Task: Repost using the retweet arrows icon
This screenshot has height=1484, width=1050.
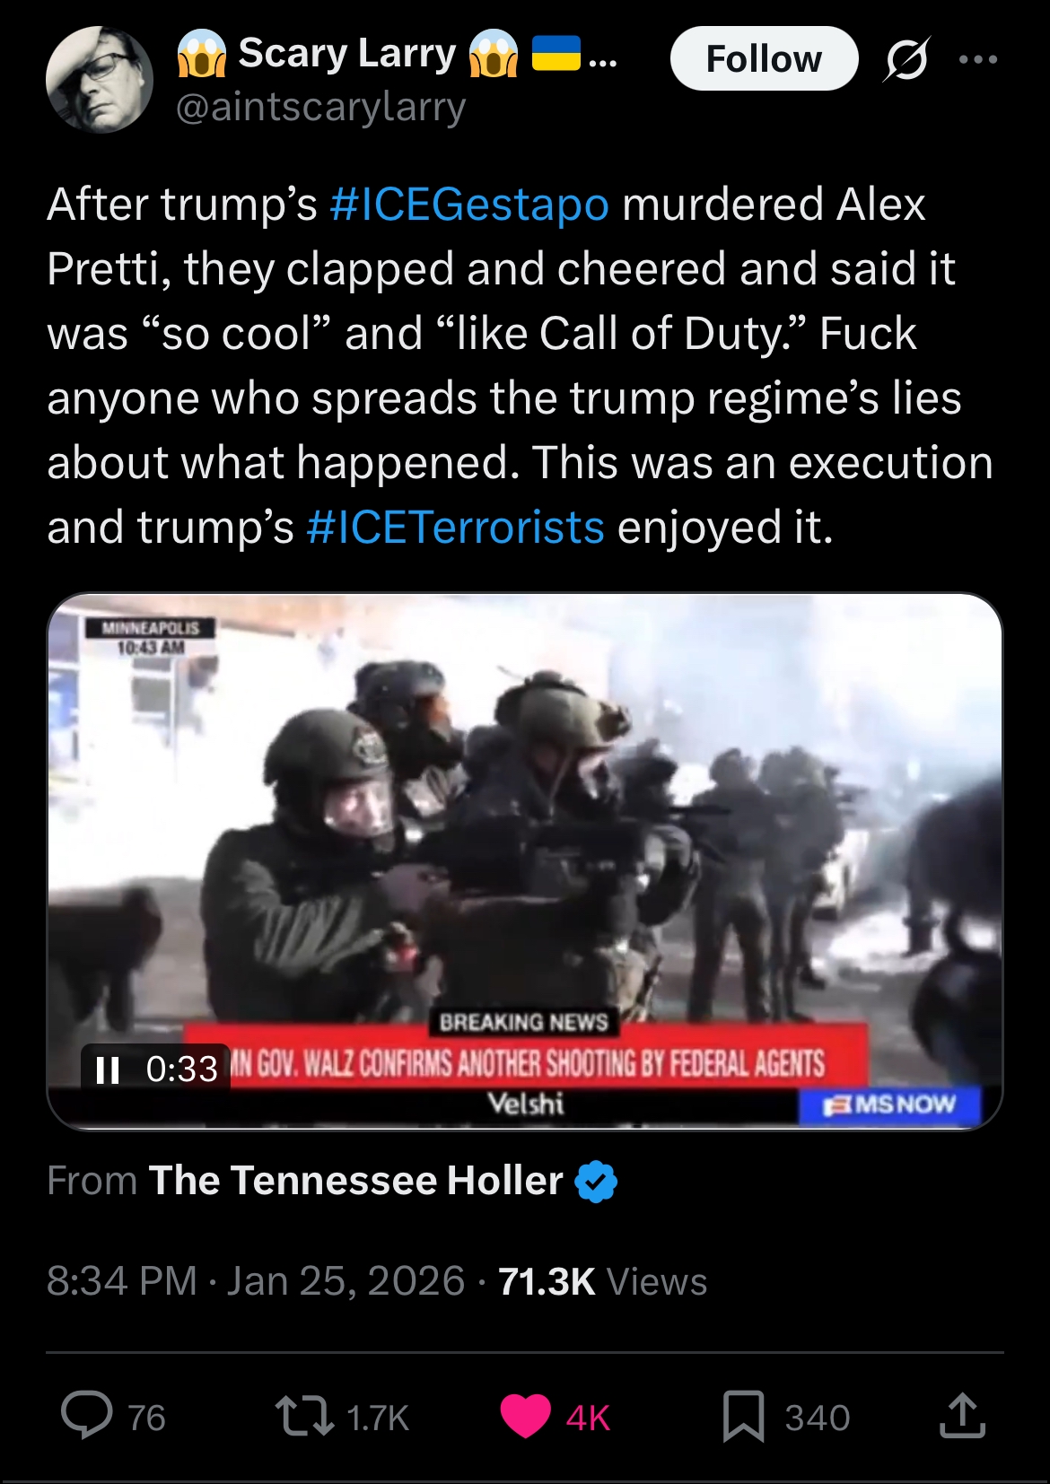Action: [302, 1417]
